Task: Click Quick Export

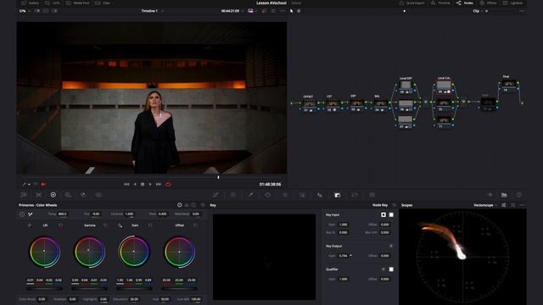Action: [x=412, y=3]
